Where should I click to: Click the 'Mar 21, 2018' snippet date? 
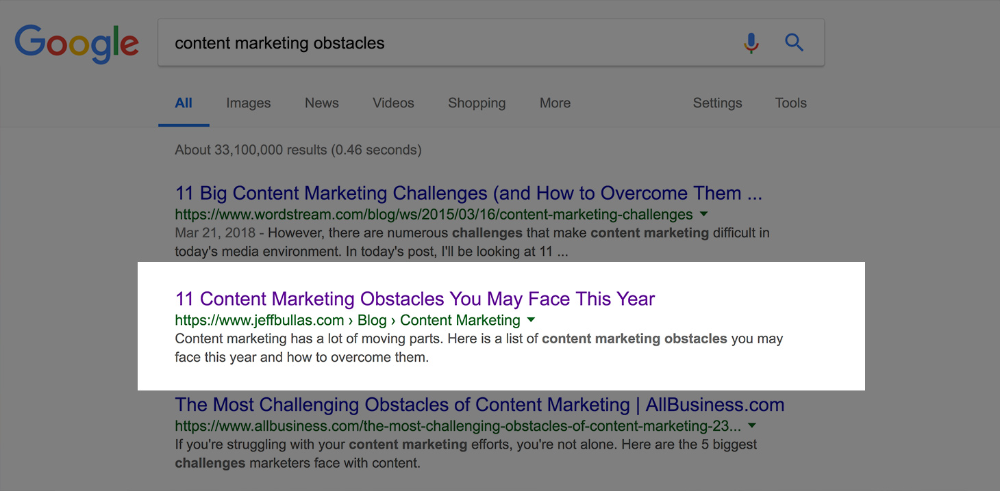(215, 233)
